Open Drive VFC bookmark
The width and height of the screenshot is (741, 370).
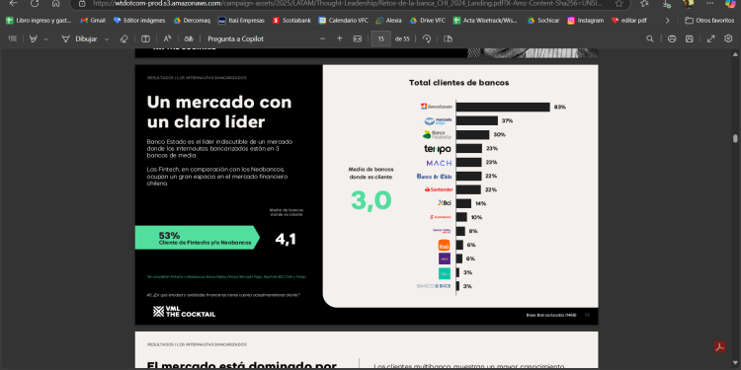[x=427, y=21]
